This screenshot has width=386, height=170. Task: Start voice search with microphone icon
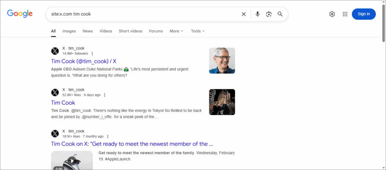[257, 14]
